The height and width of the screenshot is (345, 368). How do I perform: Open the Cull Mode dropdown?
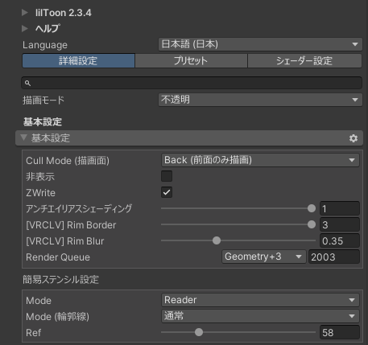click(x=260, y=160)
